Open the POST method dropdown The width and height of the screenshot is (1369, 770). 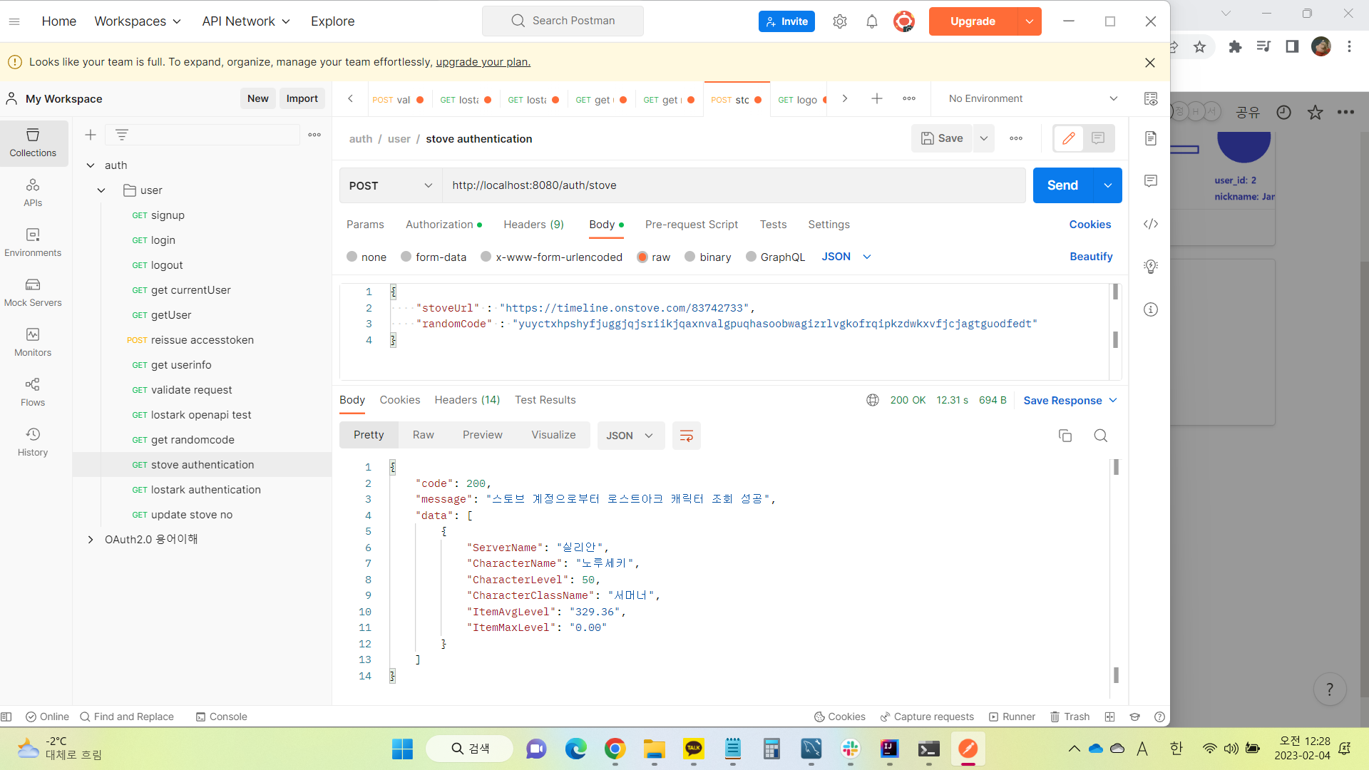click(391, 185)
